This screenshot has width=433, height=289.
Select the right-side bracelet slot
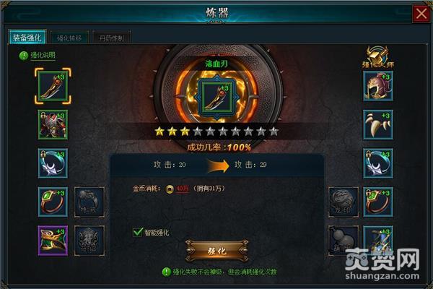[378, 163]
